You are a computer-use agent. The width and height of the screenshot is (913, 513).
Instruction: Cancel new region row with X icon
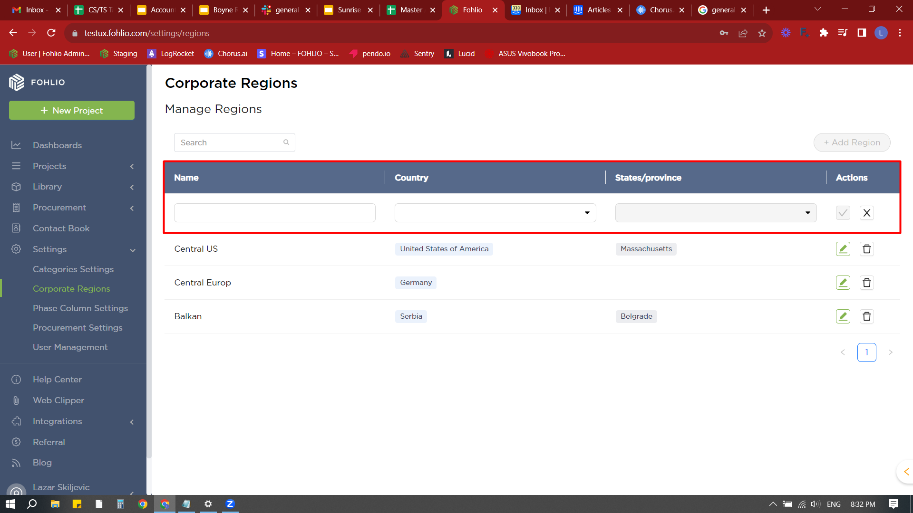866,213
